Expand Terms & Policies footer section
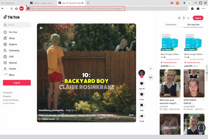Screen dimensions: 208x139 pos(11,100)
